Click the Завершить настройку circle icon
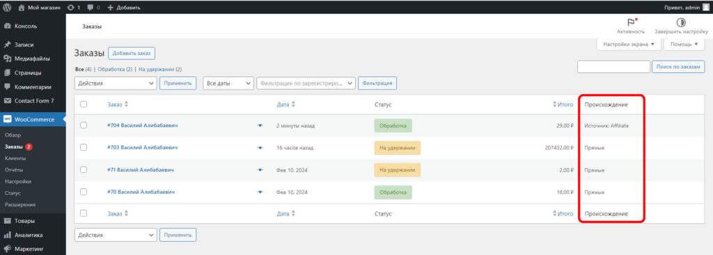713x255 pixels. (x=681, y=22)
